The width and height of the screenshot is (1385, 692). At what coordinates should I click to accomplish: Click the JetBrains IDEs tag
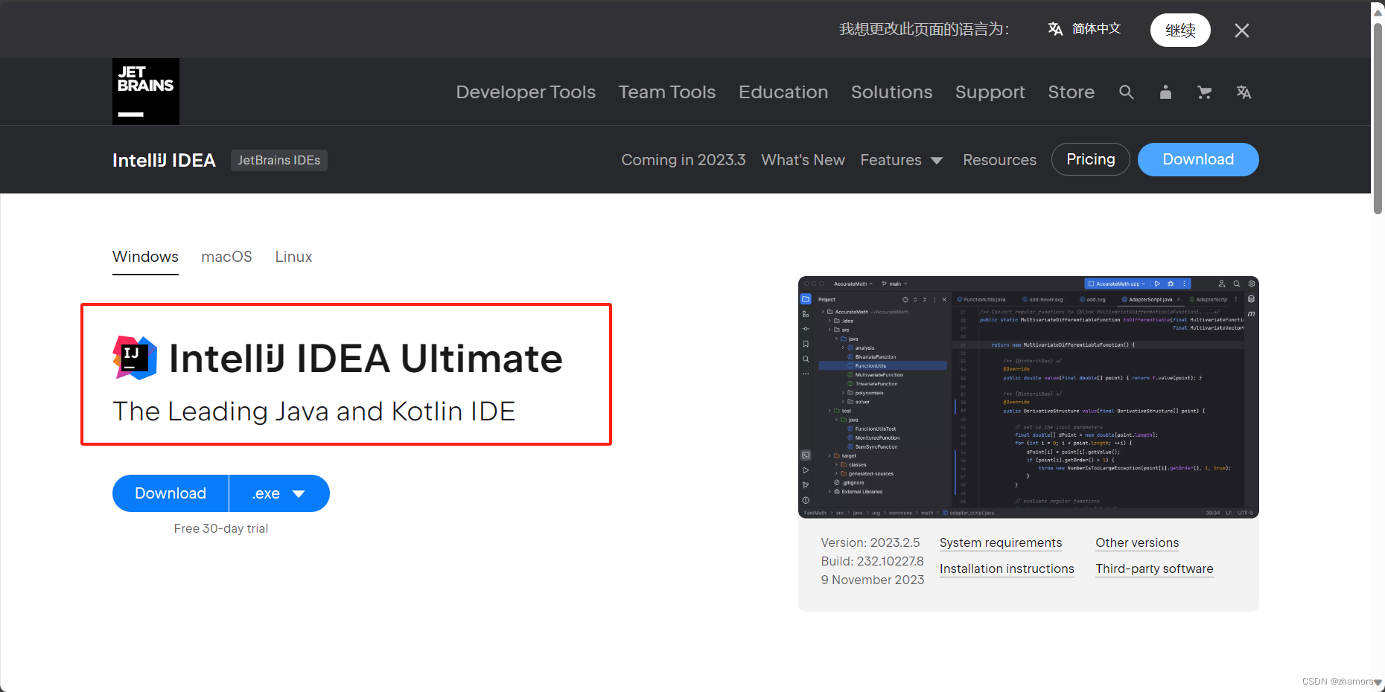point(279,160)
